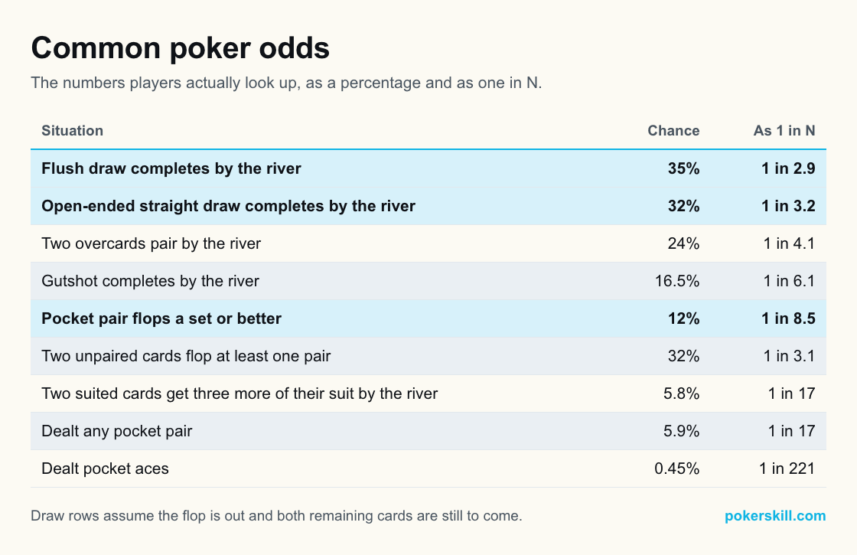The height and width of the screenshot is (555, 857).
Task: Click the 35% chance value
Action: [684, 168]
